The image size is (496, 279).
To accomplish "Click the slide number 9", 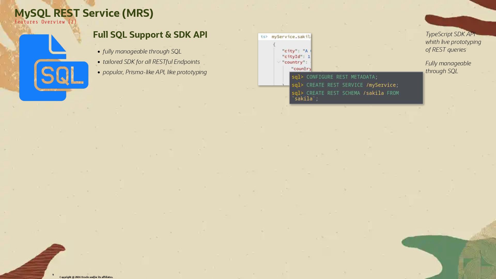I will pos(53,275).
